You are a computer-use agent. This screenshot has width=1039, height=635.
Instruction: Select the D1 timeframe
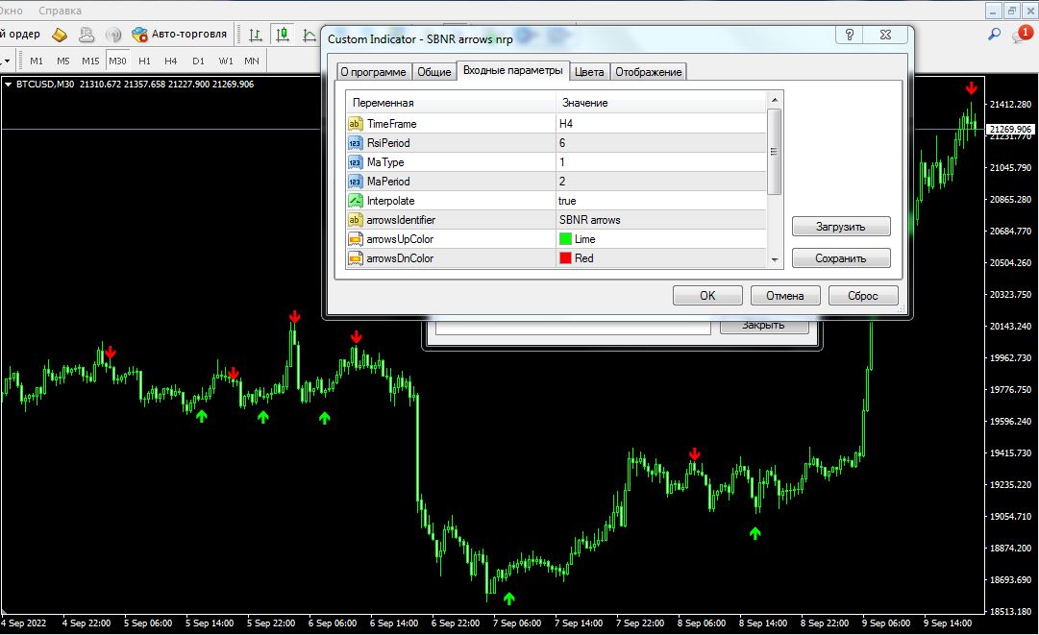click(x=198, y=61)
